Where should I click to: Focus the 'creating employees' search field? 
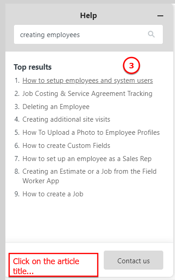(x=88, y=34)
